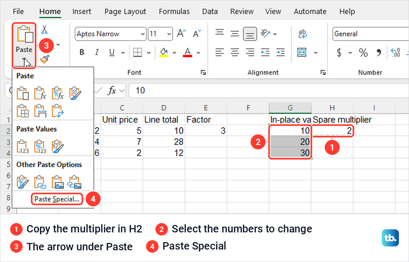This screenshot has height=262, width=409.
Task: Click Decrease Indent icon
Action: pos(265,53)
